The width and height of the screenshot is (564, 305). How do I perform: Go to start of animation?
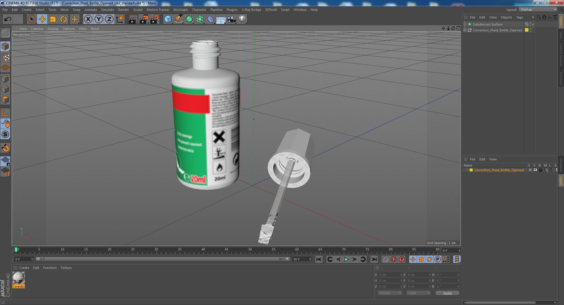[x=319, y=259]
